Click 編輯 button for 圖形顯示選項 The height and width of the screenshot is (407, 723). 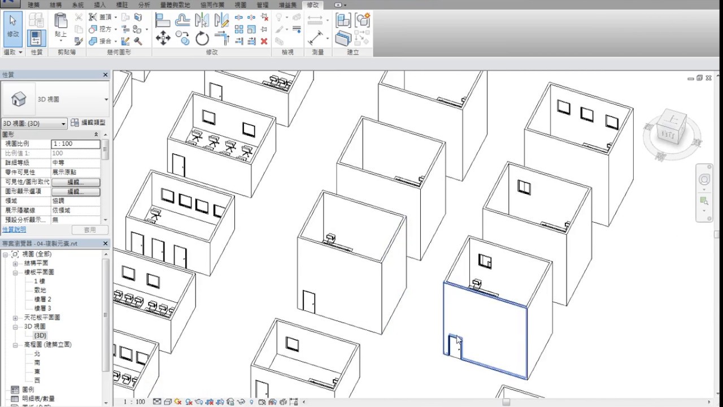(x=76, y=192)
